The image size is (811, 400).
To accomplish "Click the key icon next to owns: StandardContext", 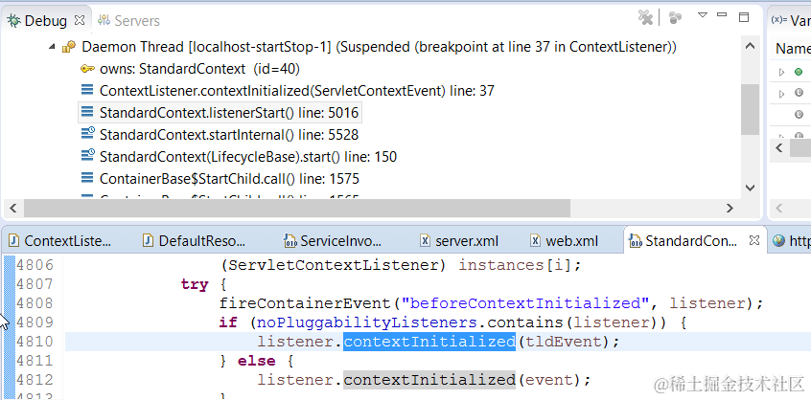I will [x=87, y=69].
